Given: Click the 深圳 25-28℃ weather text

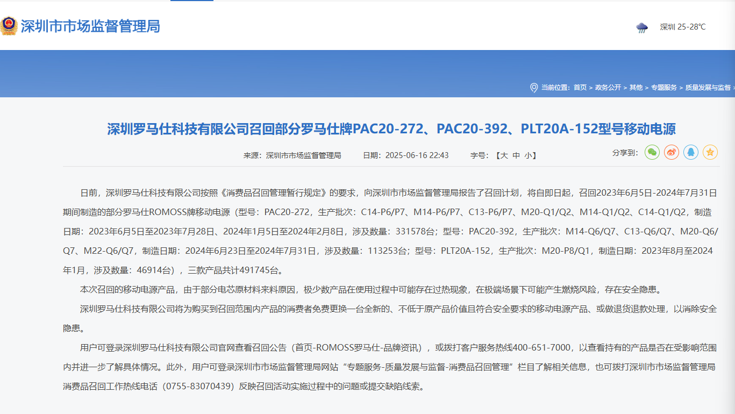Looking at the screenshot, I should click(683, 27).
